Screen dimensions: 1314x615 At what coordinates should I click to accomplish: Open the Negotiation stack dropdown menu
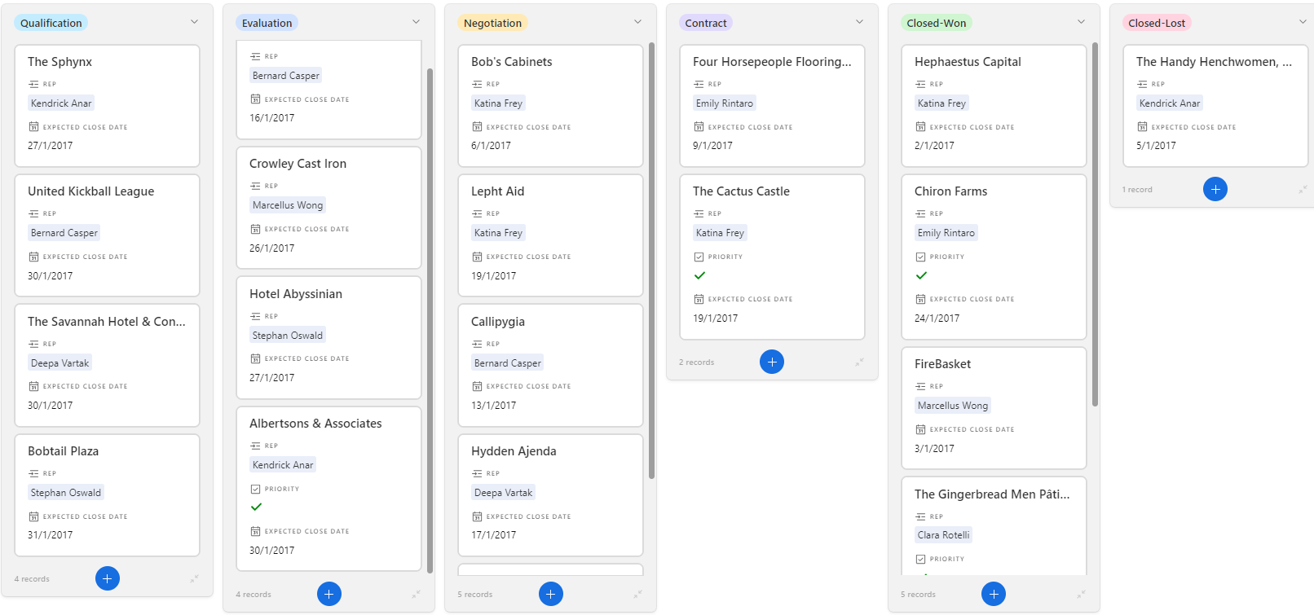pyautogui.click(x=637, y=22)
